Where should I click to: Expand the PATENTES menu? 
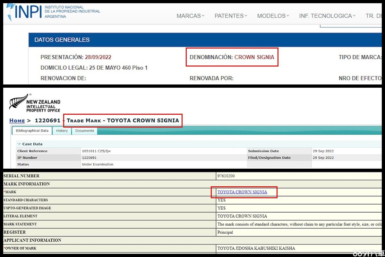tap(231, 16)
